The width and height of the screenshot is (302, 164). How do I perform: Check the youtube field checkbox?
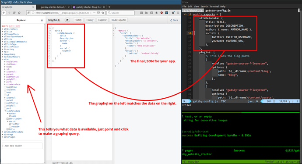pyautogui.click(x=10, y=127)
